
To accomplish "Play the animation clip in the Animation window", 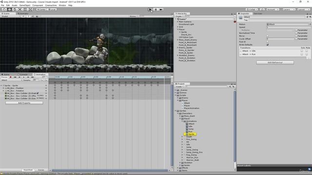I will click(x=24, y=77).
